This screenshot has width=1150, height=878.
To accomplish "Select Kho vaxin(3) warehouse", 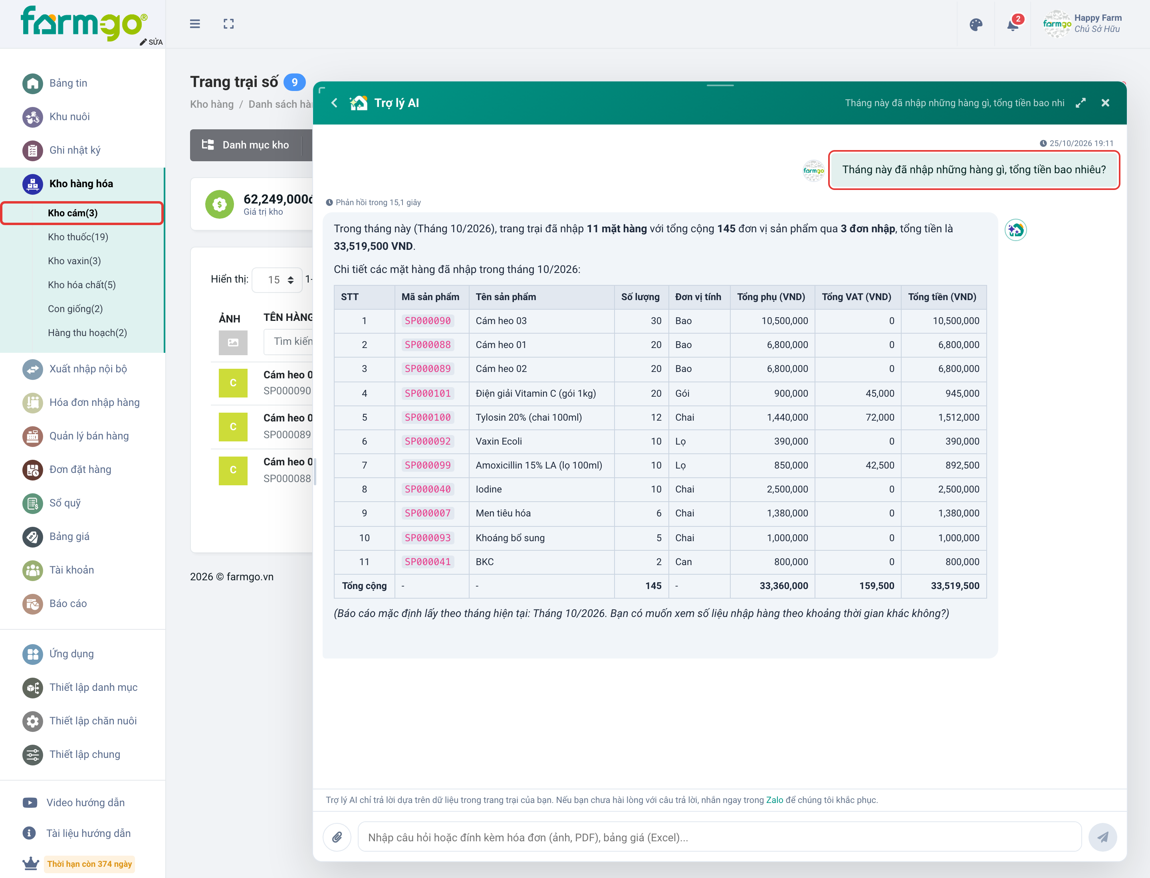I will click(x=74, y=261).
